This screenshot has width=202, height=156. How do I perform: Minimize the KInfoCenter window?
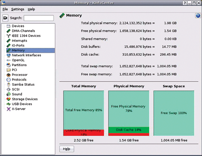pos(190,3)
